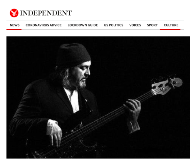Open the Sport section
Image resolution: width=196 pixels, height=163 pixels.
(x=152, y=25)
